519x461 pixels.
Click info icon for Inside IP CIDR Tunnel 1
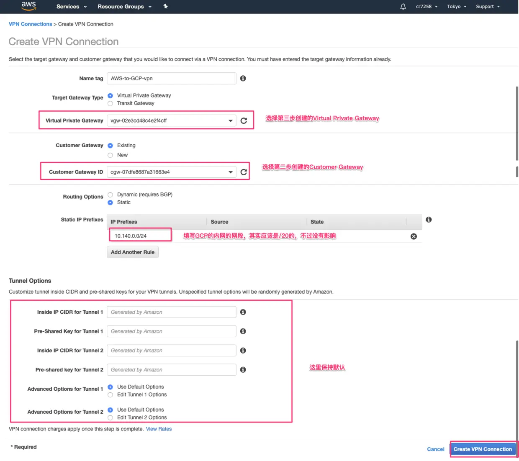coord(243,312)
